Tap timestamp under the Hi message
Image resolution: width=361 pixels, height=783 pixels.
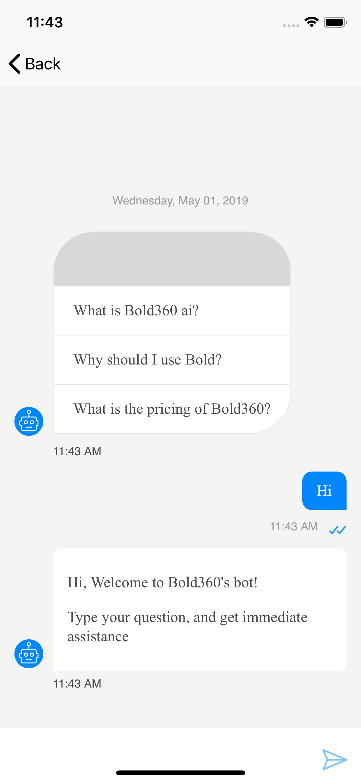point(294,526)
